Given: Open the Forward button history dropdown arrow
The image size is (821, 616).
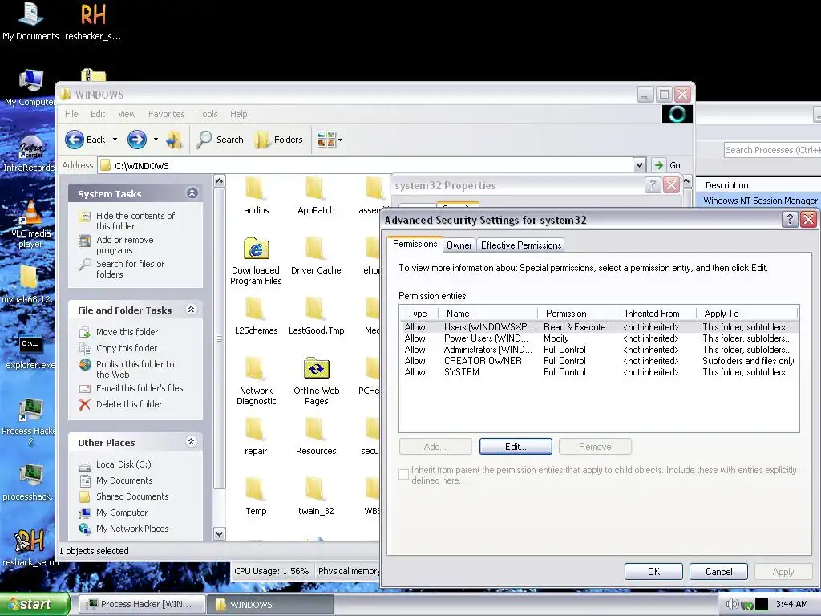Looking at the screenshot, I should click(x=156, y=140).
